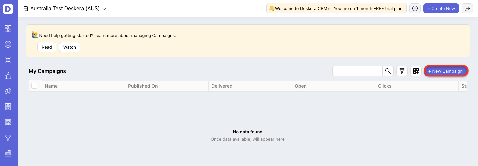Click the My Campaigns heading
478x166 pixels.
47,71
